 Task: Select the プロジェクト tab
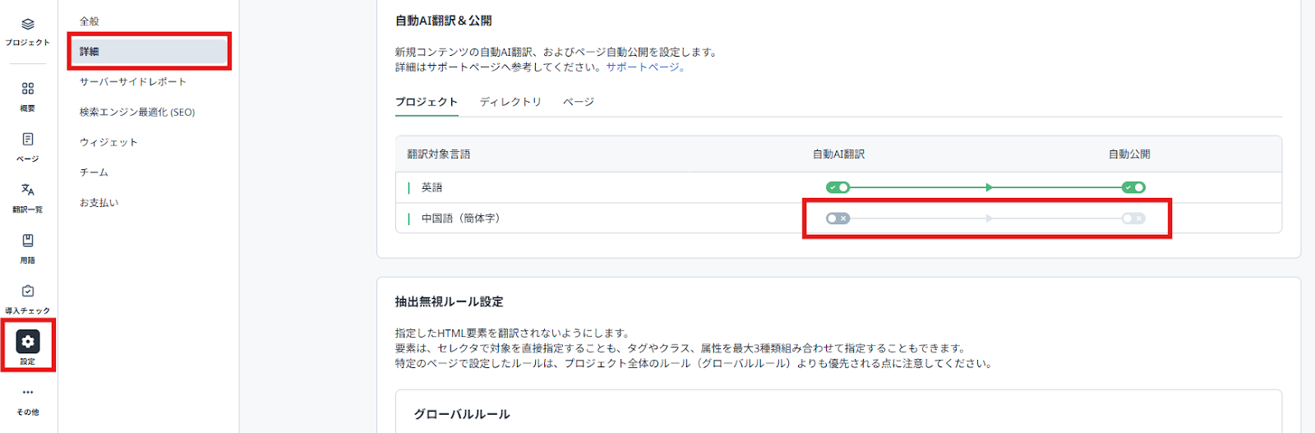click(x=426, y=102)
